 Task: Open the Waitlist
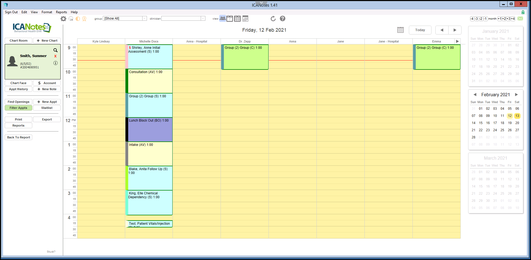(x=47, y=108)
